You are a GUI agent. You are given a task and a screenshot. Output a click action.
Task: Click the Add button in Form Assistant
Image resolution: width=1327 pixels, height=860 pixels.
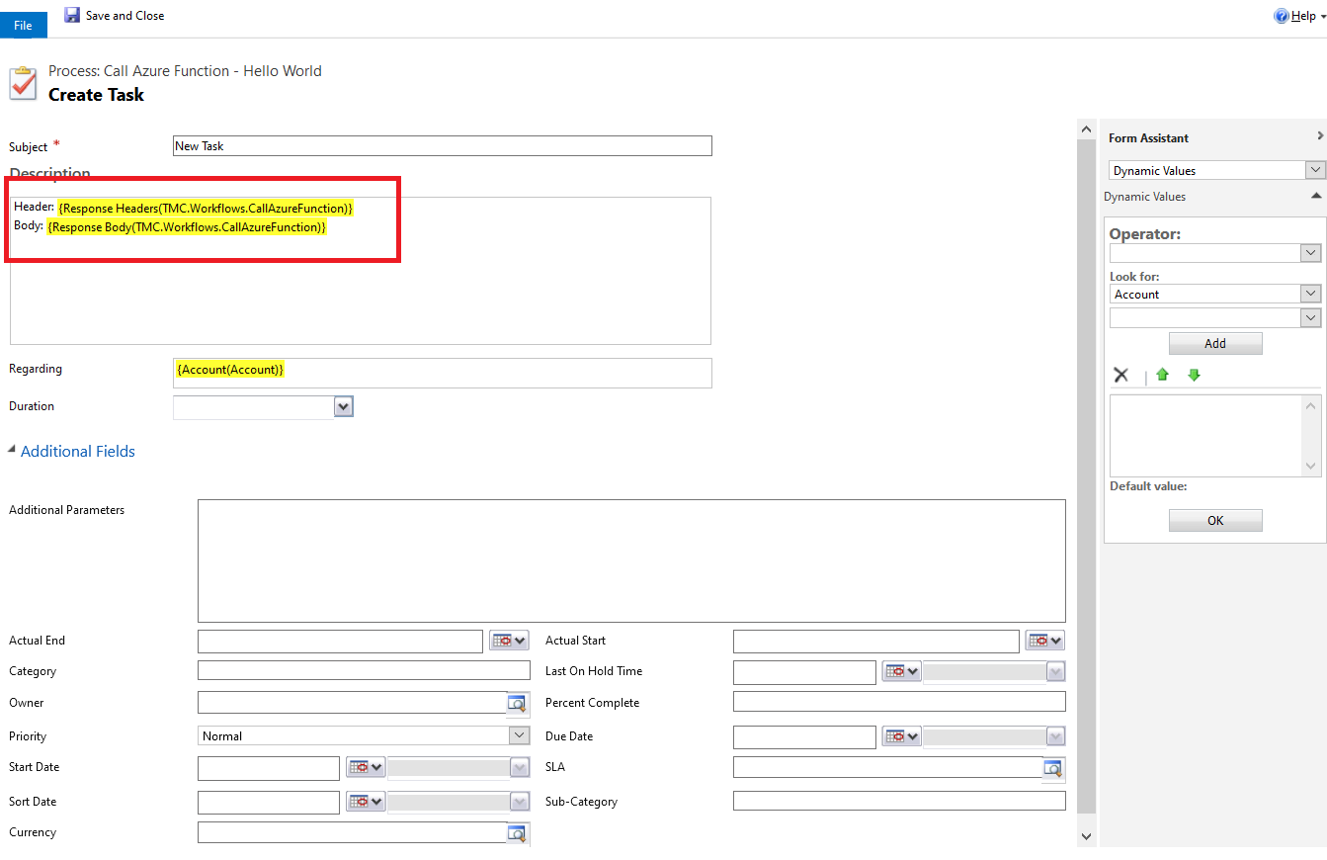point(1214,344)
